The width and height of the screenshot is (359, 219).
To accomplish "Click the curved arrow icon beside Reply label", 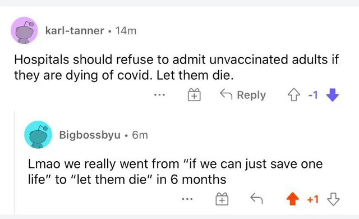I will pyautogui.click(x=226, y=94).
